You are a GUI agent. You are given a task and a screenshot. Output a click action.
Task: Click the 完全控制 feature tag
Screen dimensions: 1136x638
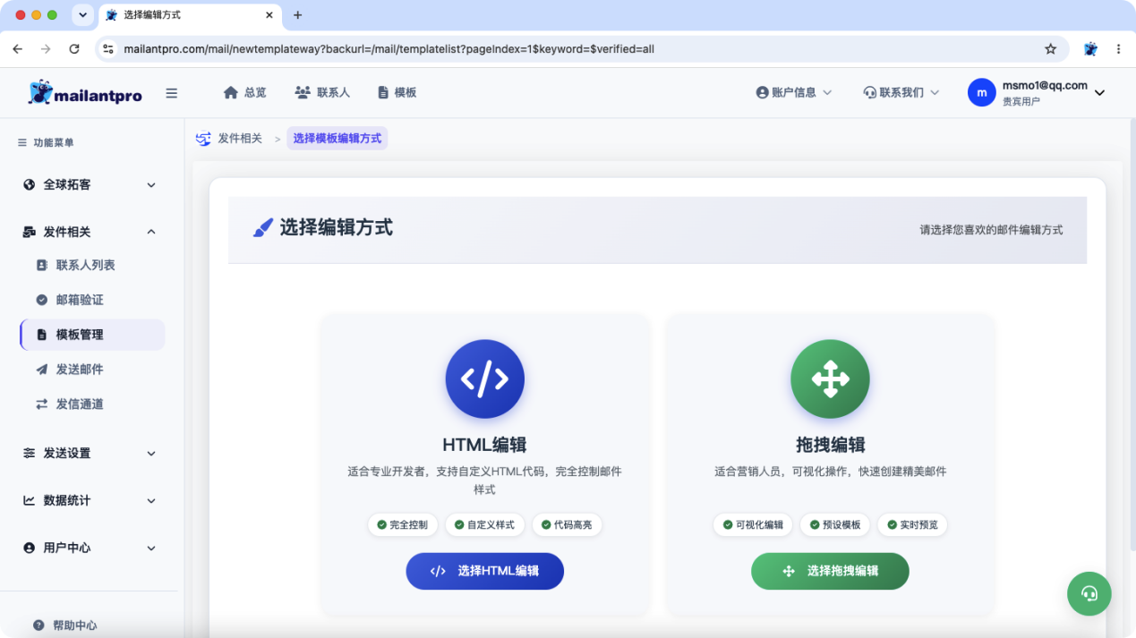[403, 524]
